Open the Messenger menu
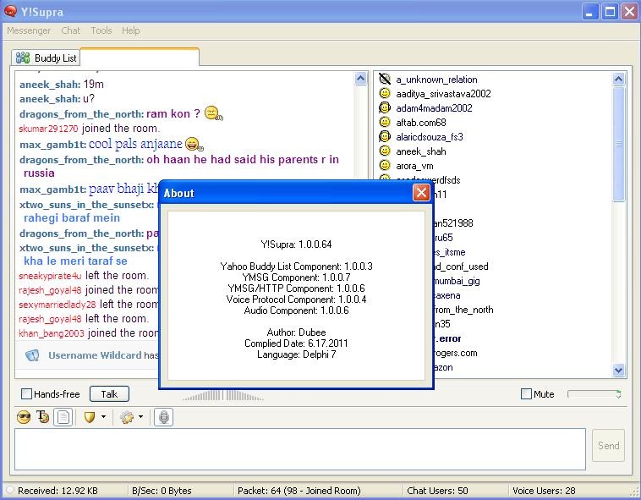 [x=29, y=30]
